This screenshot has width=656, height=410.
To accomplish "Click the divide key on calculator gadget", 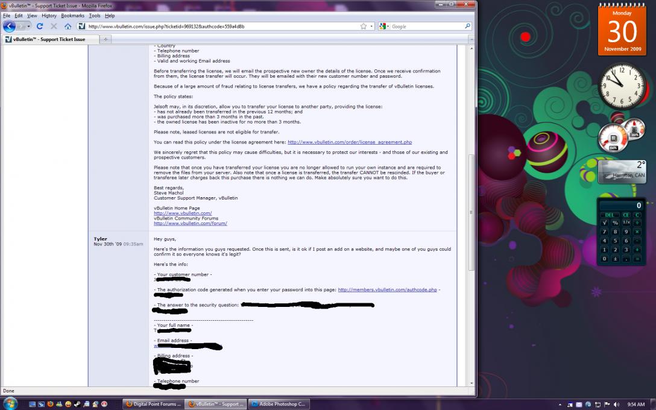I will point(637,222).
